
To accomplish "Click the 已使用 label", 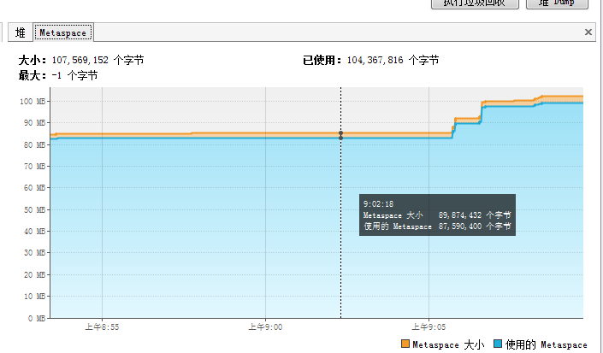I will (x=322, y=61).
